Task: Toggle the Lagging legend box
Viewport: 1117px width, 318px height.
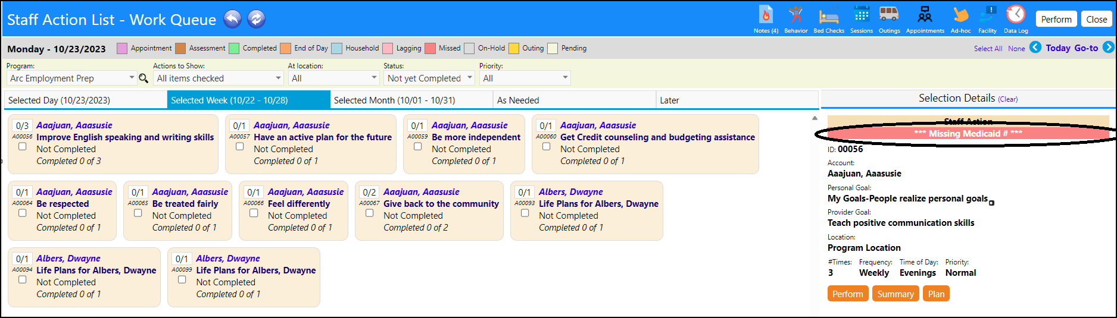Action: pos(388,48)
